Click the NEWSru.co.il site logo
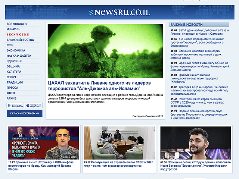The height and width of the screenshot is (179, 239). (119, 12)
